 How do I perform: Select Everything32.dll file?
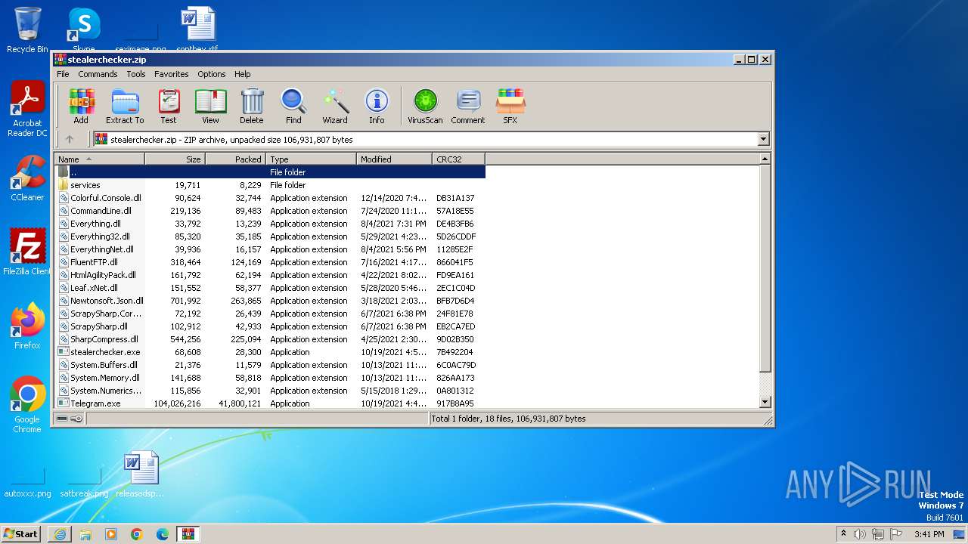[269, 236]
